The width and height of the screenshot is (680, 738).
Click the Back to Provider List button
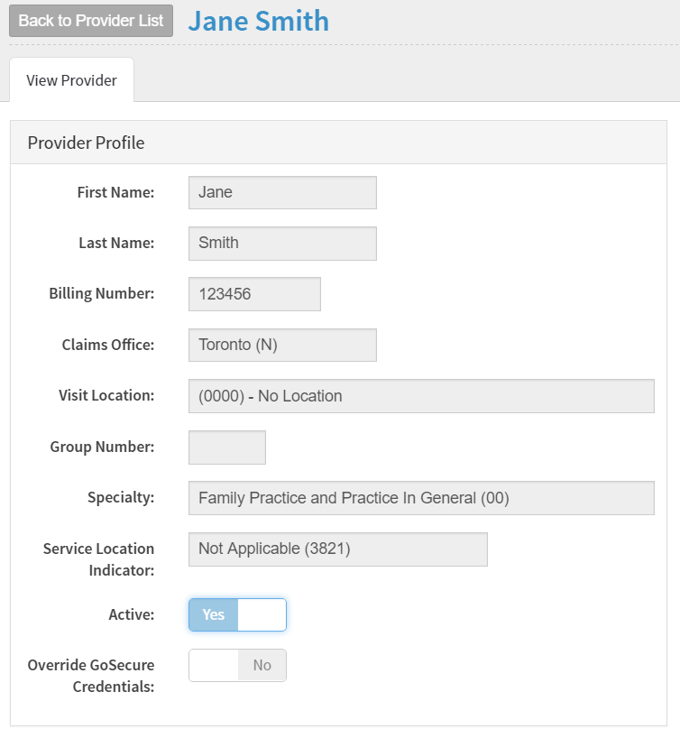coord(90,21)
